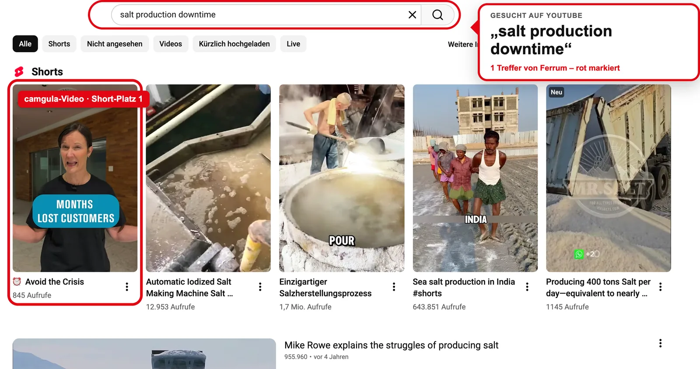Screen dimensions: 700x369
Task: Select the Shorts filter chip
Action: (59, 44)
